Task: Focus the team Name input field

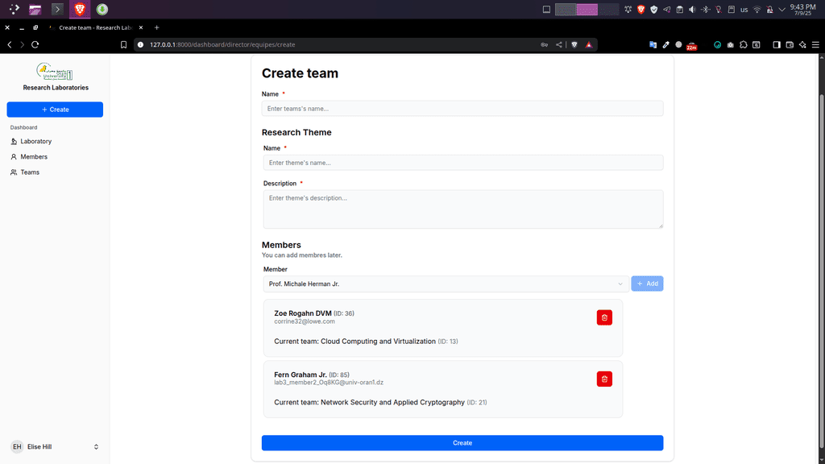Action: (462, 109)
